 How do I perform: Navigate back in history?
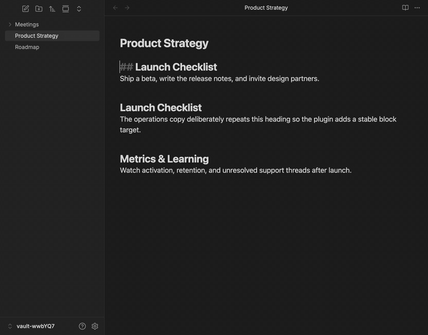tap(115, 8)
